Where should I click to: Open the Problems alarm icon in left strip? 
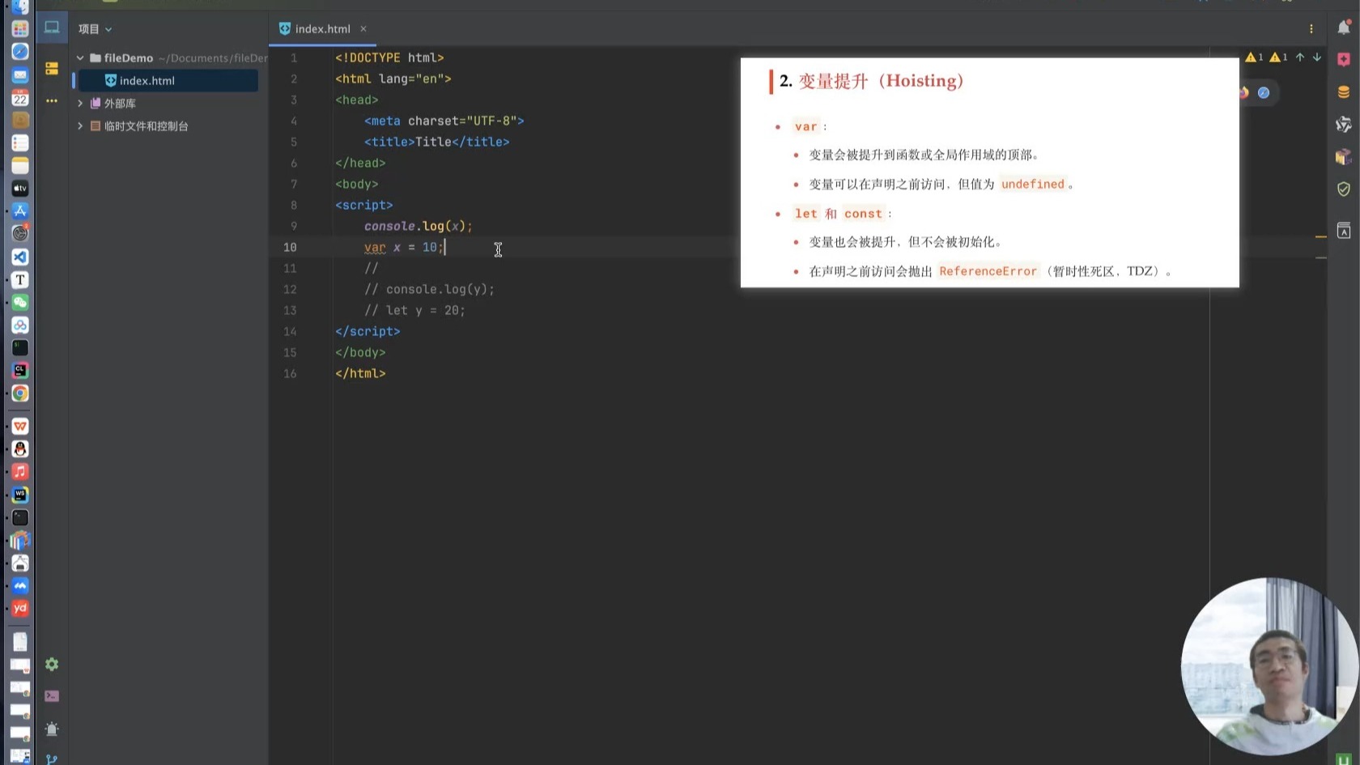(x=52, y=729)
